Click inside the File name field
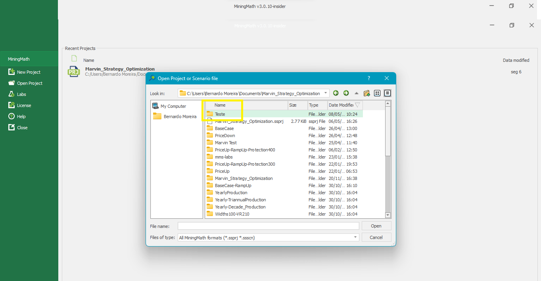 268,226
